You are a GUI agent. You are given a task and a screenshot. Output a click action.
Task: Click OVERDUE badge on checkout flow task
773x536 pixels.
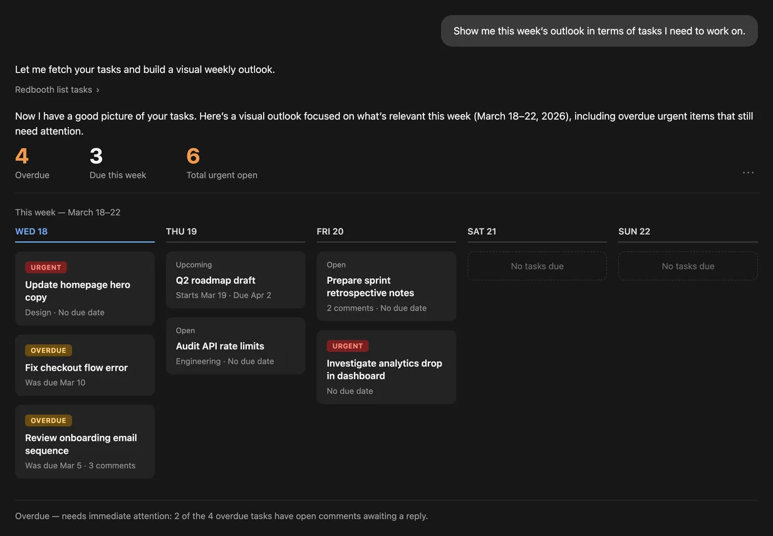tap(48, 350)
